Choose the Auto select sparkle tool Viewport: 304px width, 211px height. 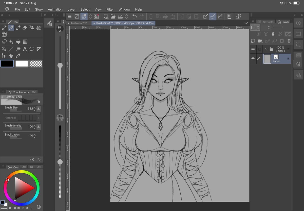click(x=11, y=42)
